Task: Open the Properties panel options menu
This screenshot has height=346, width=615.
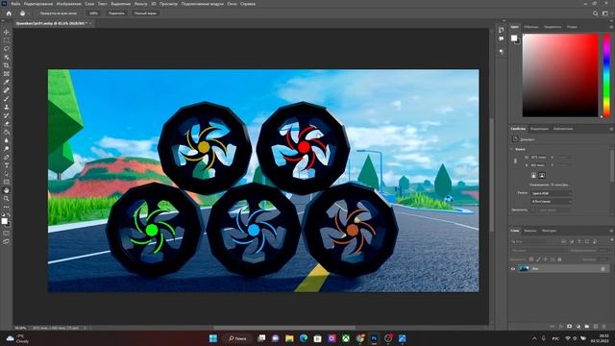Action: tap(611, 129)
